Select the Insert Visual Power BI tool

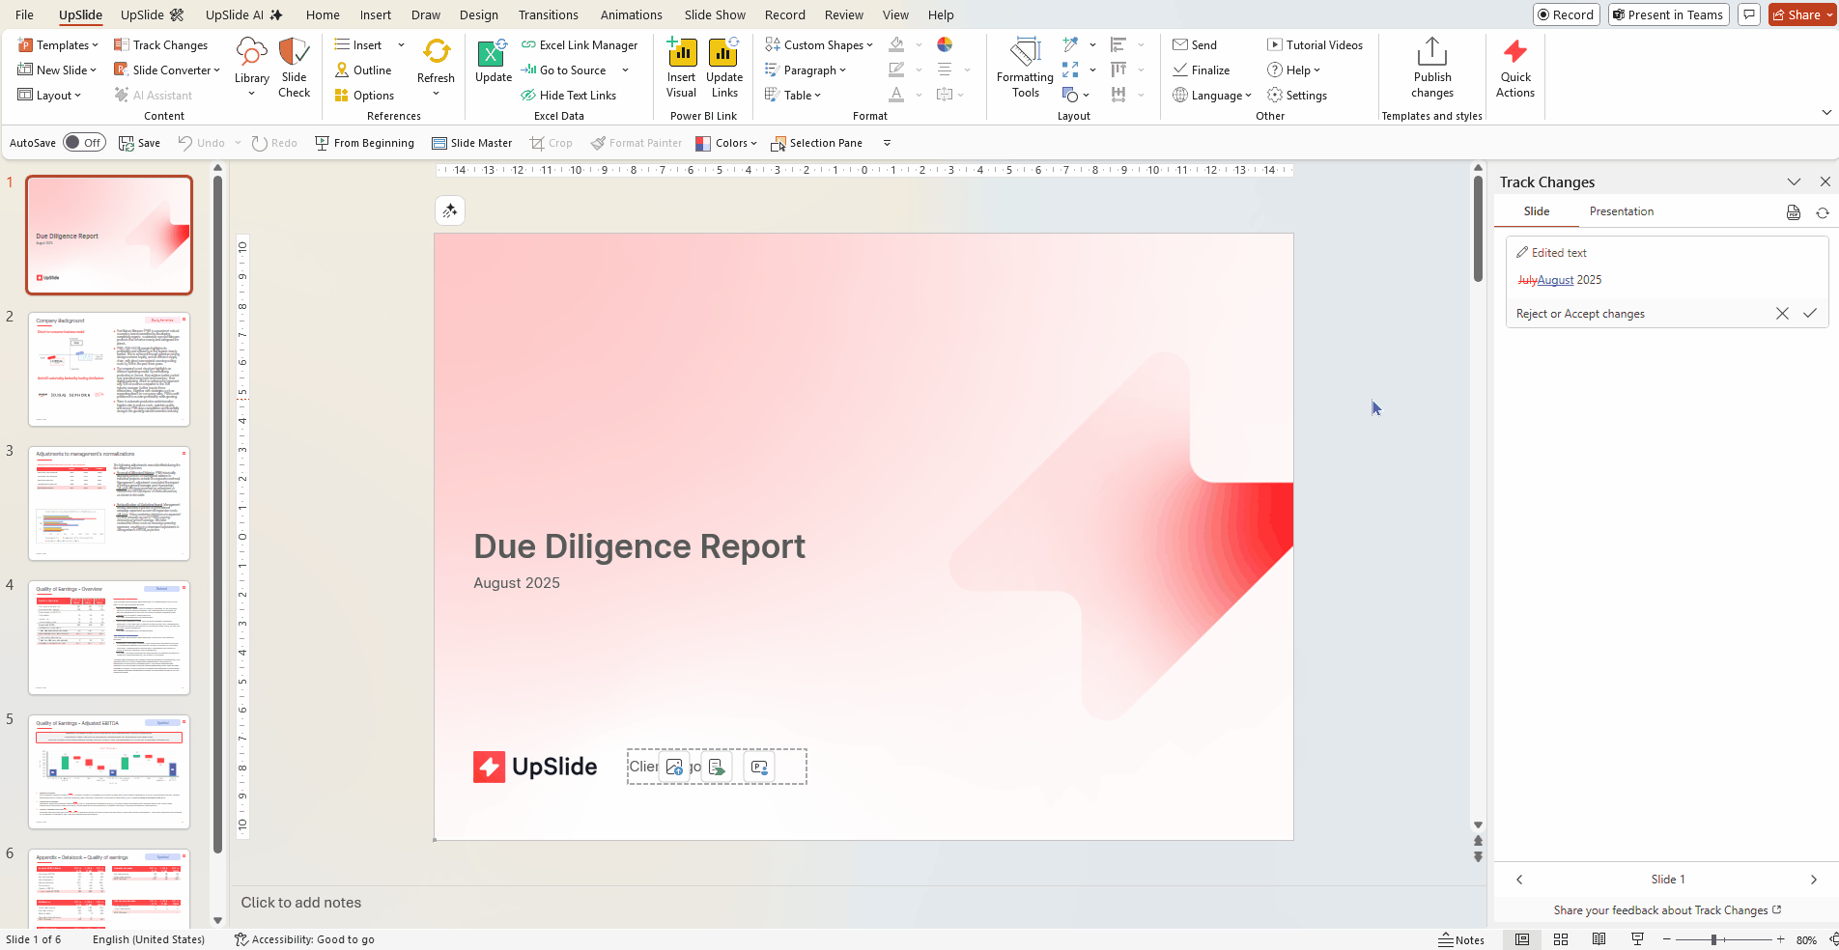tap(681, 66)
